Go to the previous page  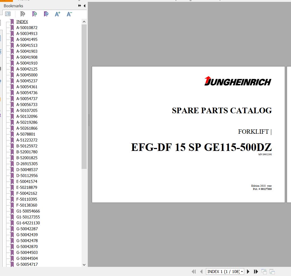click(x=201, y=272)
